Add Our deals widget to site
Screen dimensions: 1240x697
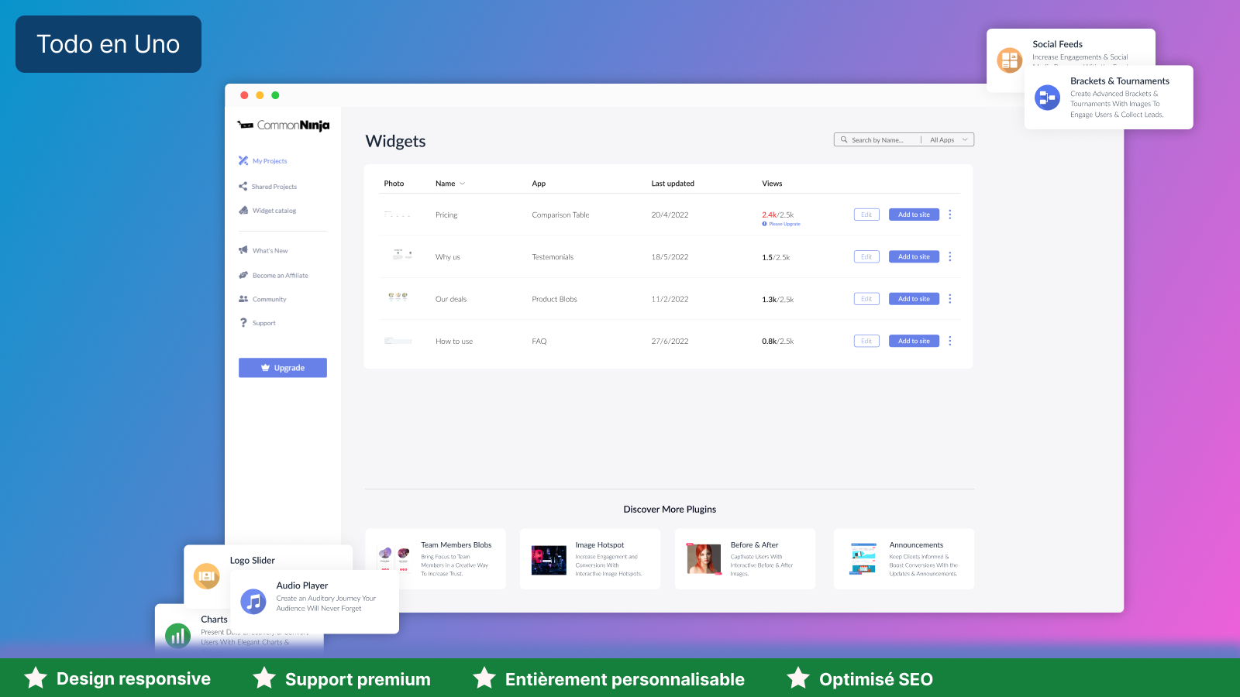(914, 299)
